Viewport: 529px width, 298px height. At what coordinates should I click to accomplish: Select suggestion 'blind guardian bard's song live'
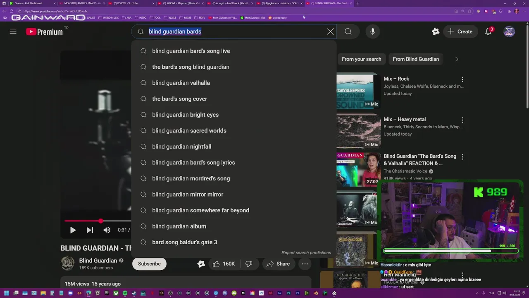click(x=234, y=51)
